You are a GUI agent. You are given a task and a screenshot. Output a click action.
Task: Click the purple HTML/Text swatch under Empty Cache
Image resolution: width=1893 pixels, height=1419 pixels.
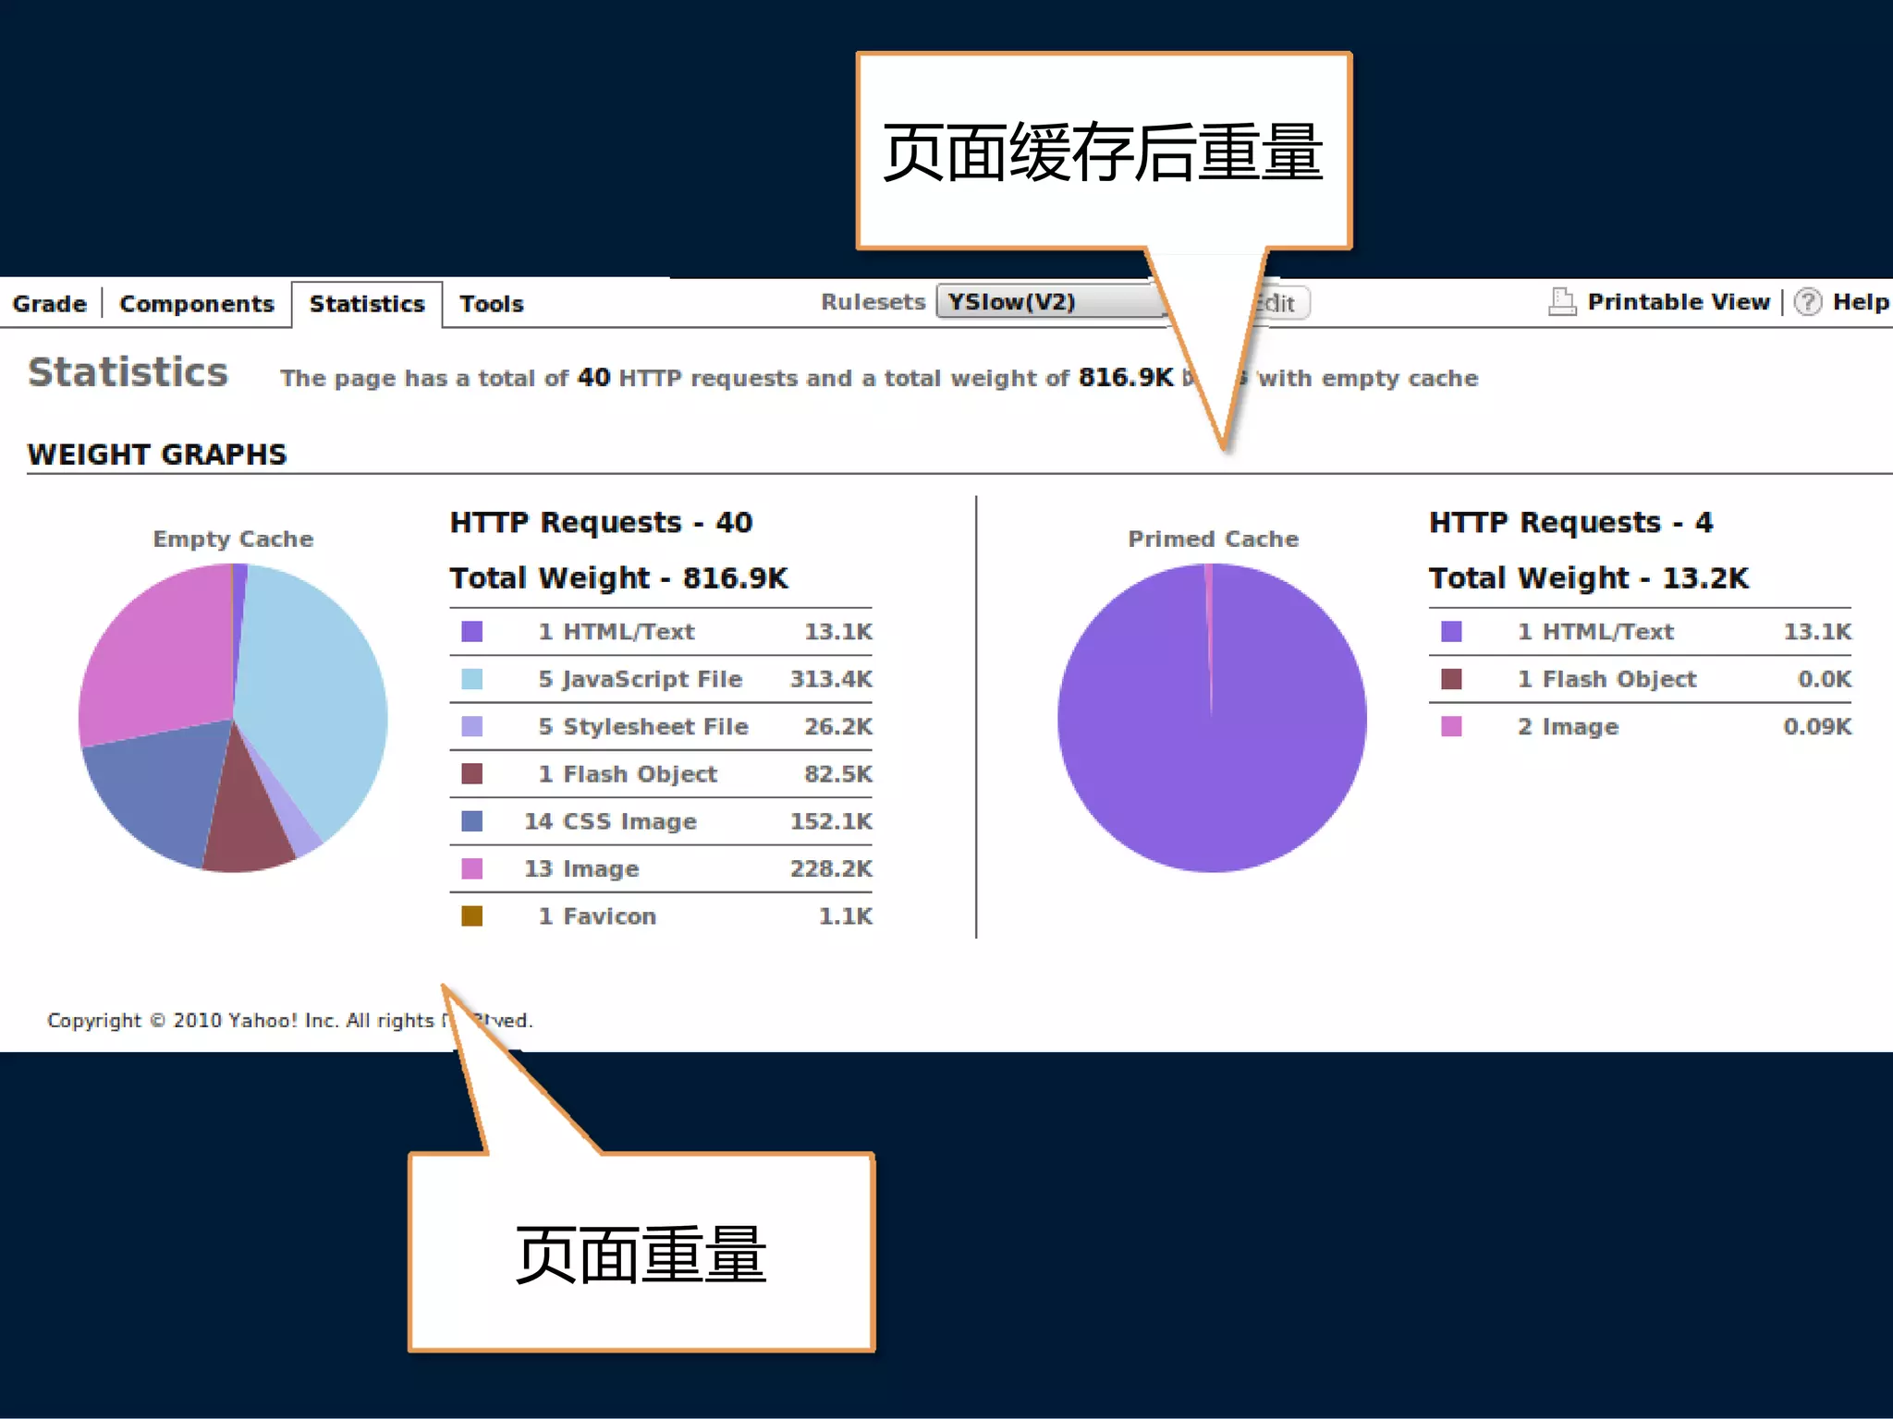click(x=471, y=632)
